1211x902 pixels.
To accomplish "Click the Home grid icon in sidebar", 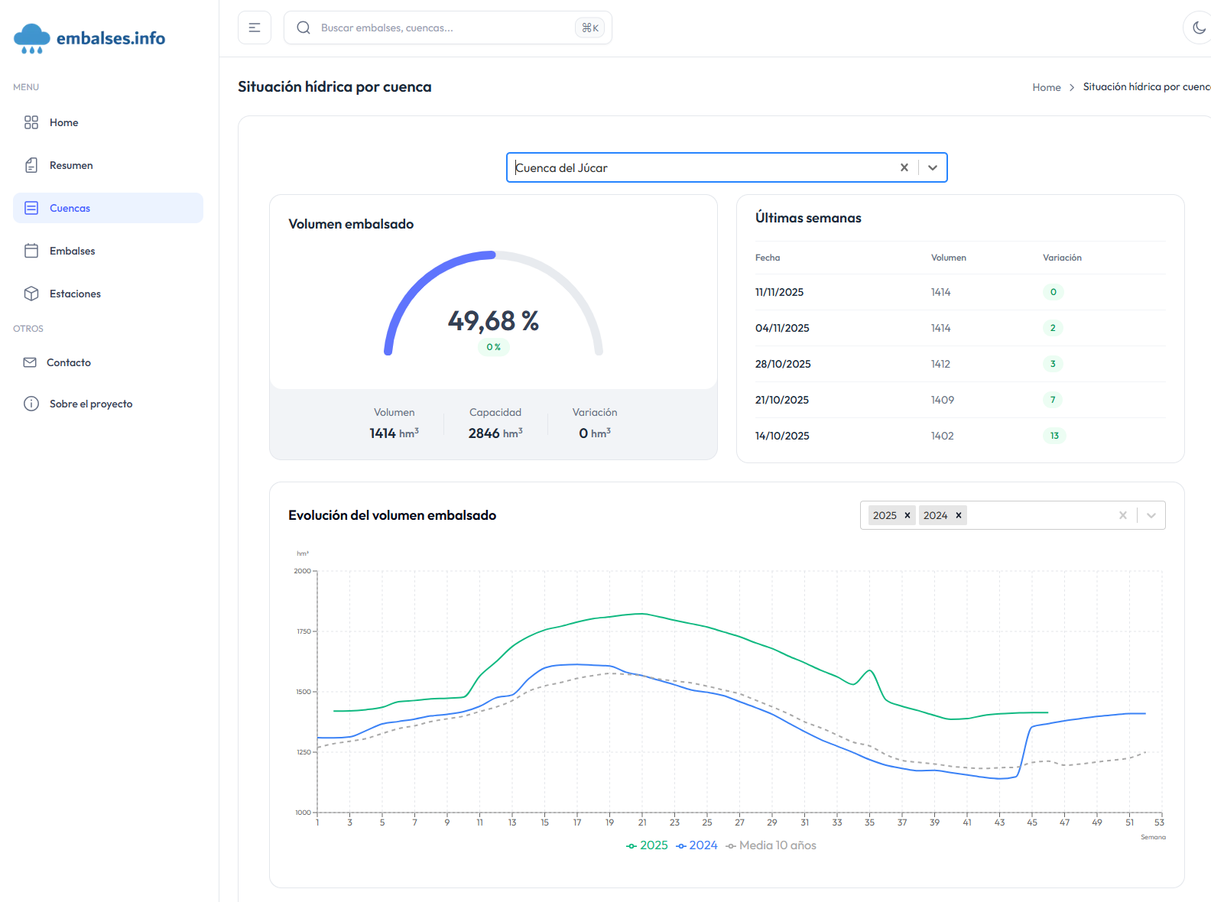I will click(31, 122).
